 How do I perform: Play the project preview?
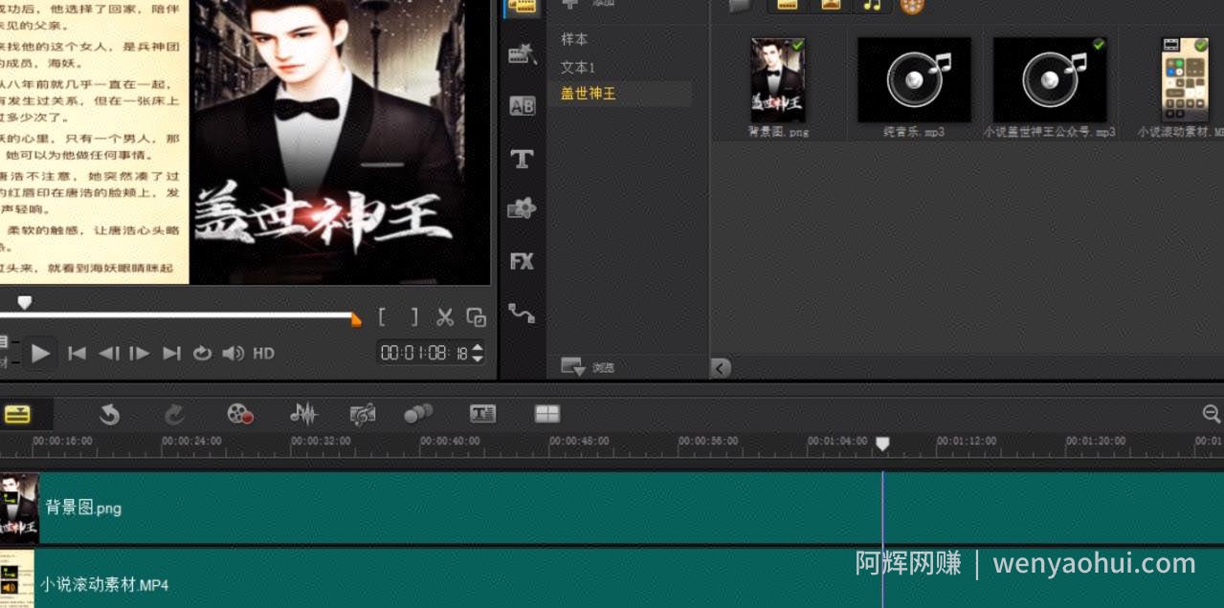40,353
